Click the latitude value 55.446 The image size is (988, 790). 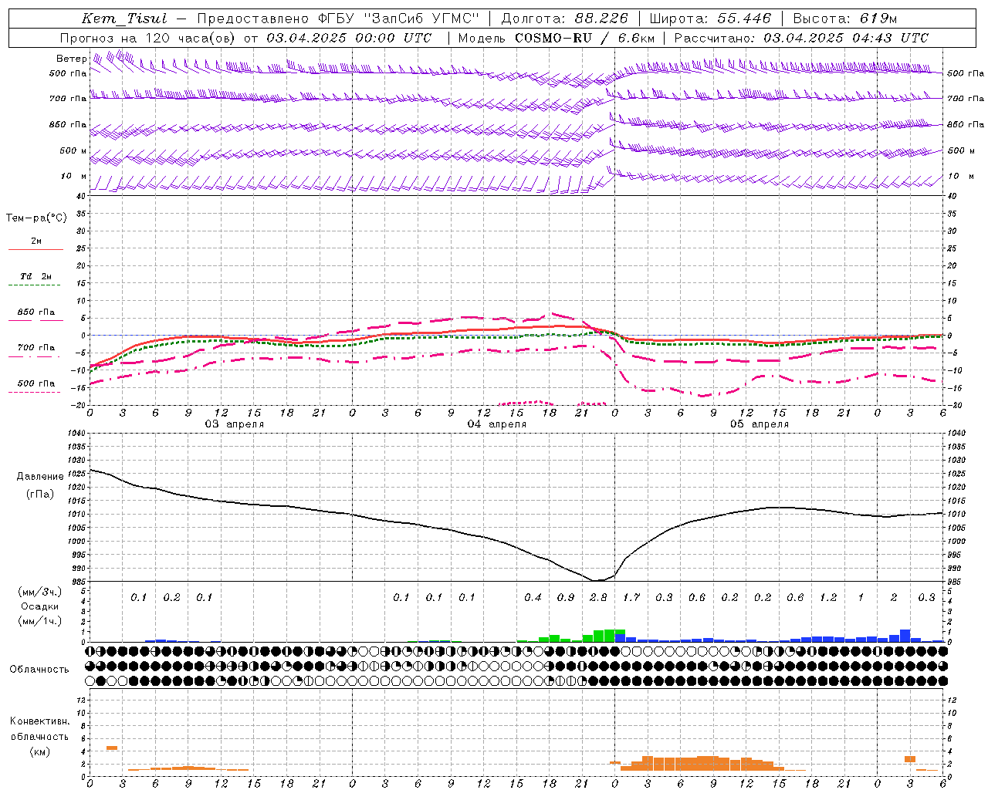(x=745, y=19)
